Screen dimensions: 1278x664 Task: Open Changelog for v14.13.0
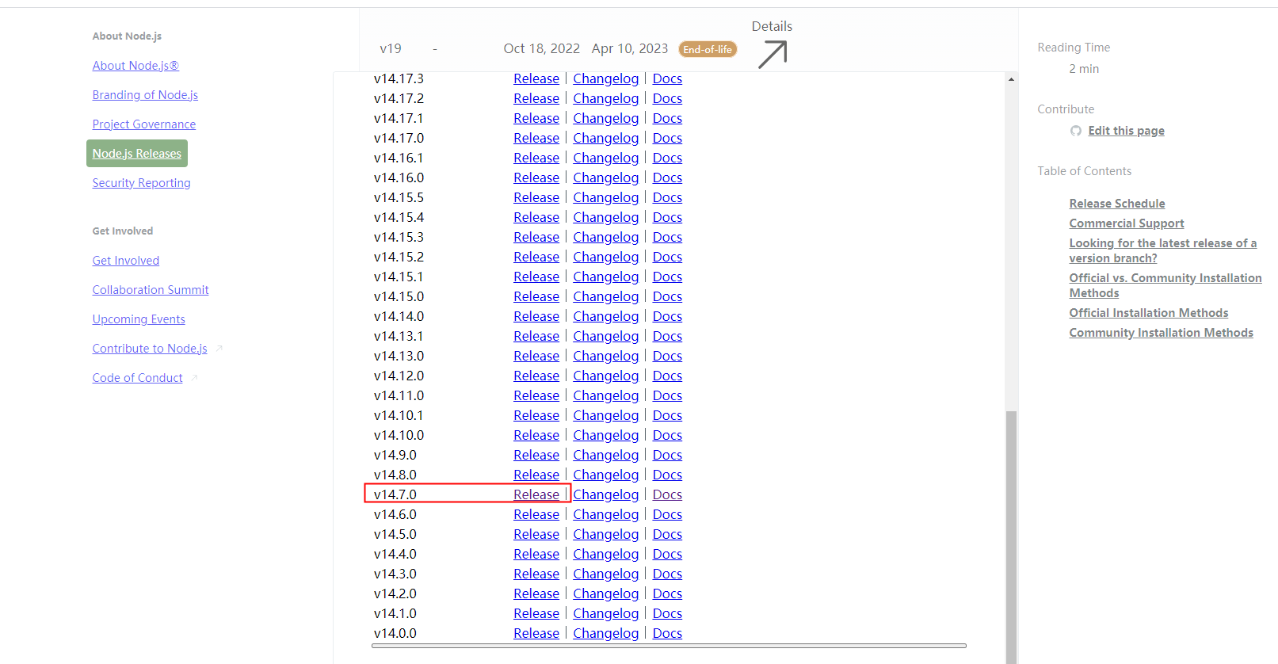(x=605, y=356)
